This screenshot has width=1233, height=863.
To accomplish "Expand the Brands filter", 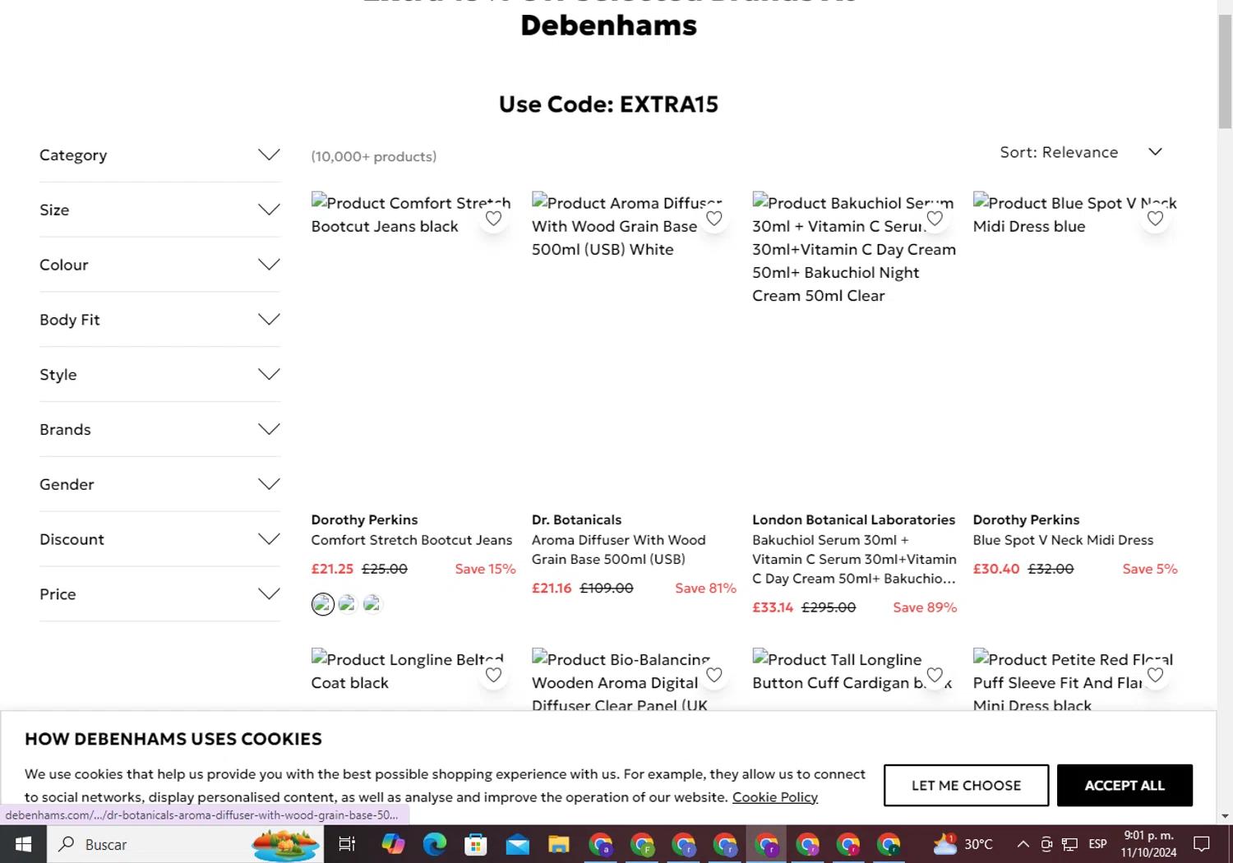I will [160, 429].
